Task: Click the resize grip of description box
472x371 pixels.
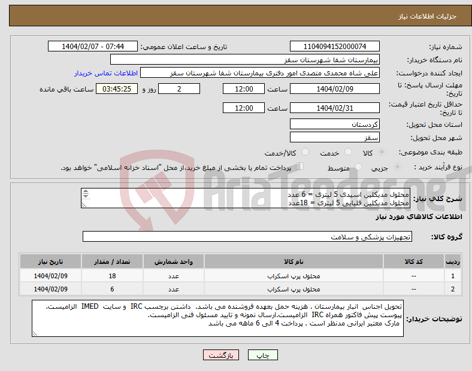Action: pos(84,205)
